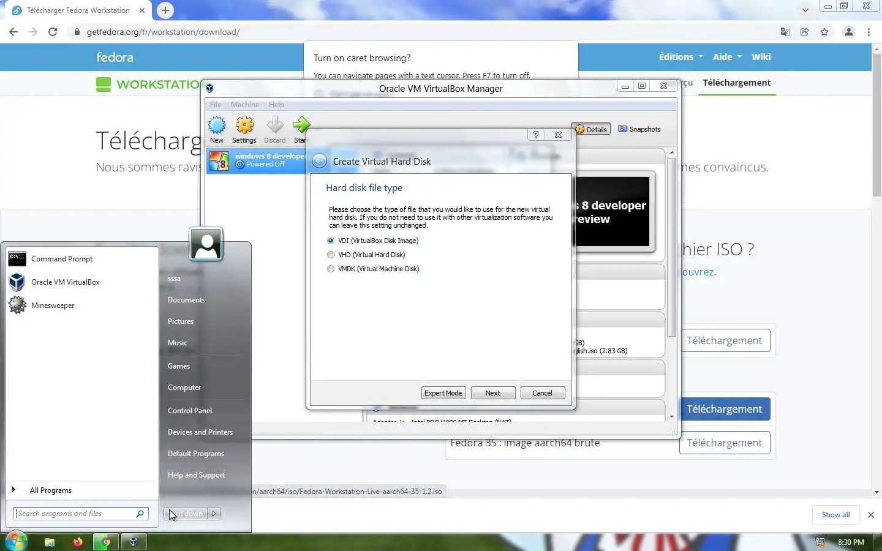Click the browser Back arrow
Image resolution: width=882 pixels, height=551 pixels.
[x=13, y=32]
